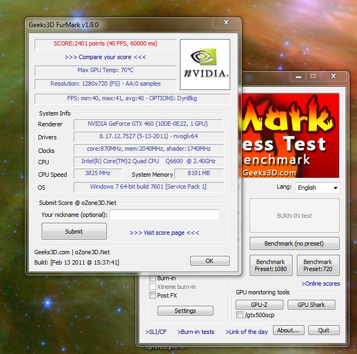Click the Drivers 8.17.12.7527 value

[148, 137]
